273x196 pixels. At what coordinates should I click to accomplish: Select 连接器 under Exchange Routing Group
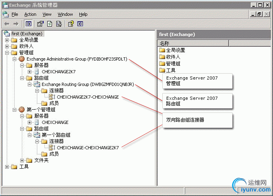56,91
